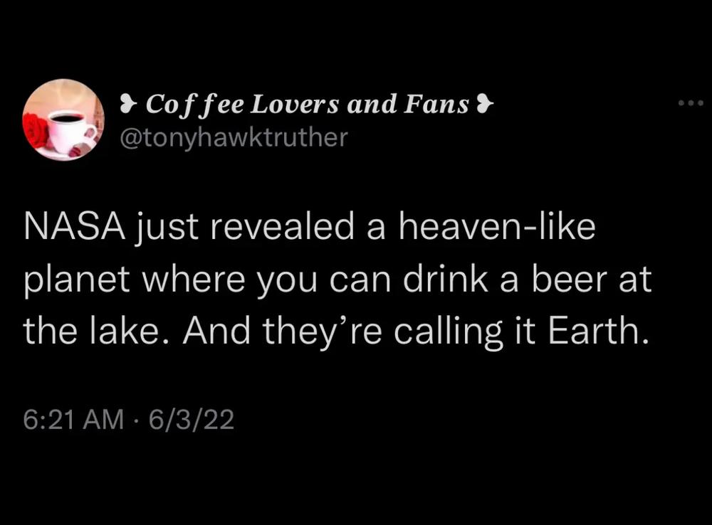Open the coffee cup profile avatar
Screen dimensions: 712x525
[x=63, y=120]
